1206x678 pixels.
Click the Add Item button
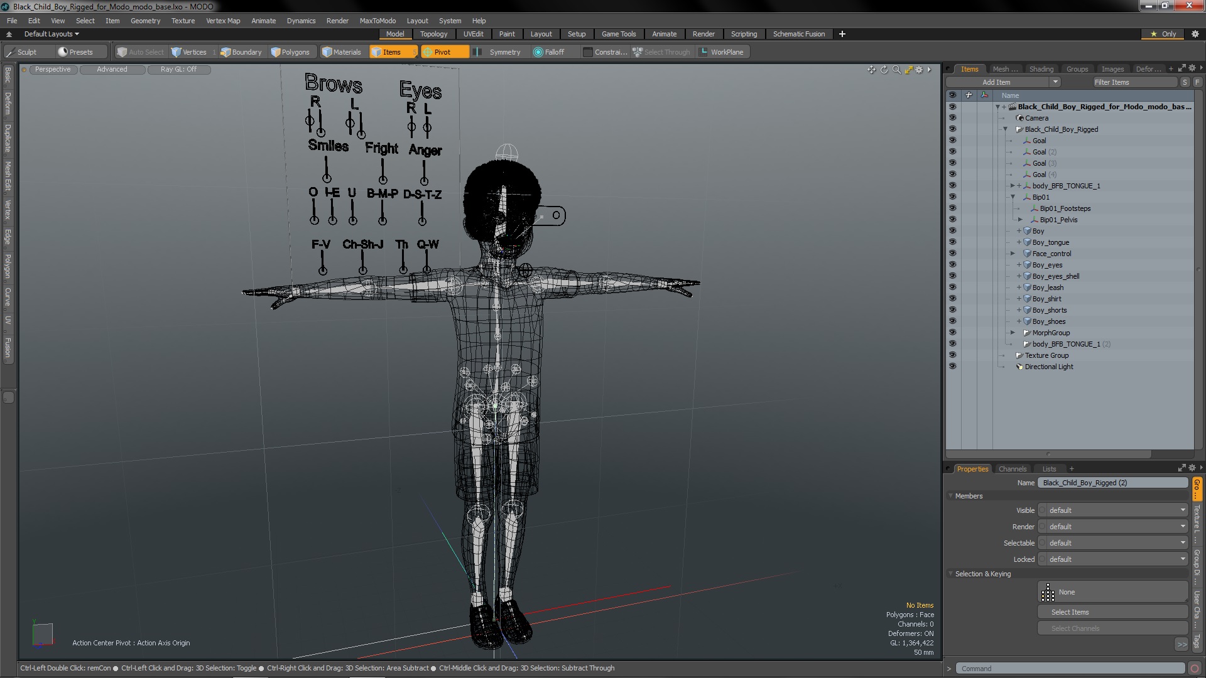[996, 82]
